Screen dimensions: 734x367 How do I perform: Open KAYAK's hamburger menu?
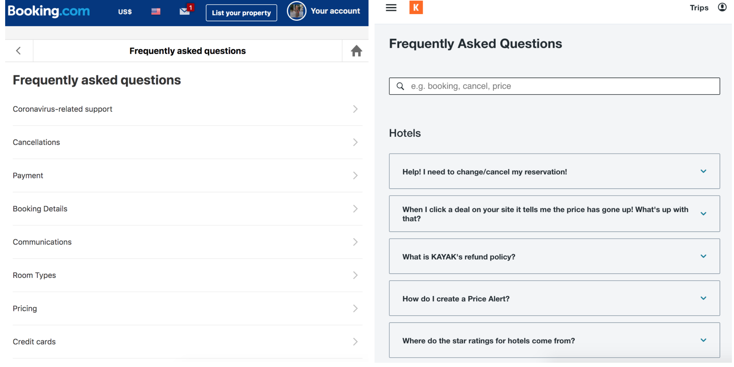[391, 8]
